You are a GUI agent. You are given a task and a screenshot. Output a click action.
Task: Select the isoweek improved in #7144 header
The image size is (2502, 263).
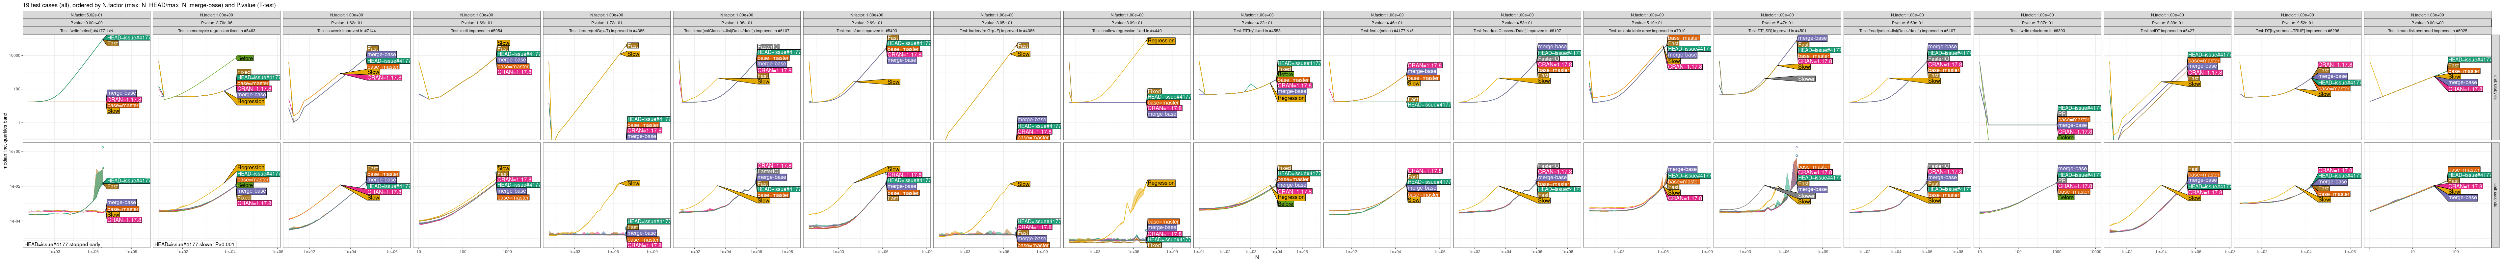[347, 31]
